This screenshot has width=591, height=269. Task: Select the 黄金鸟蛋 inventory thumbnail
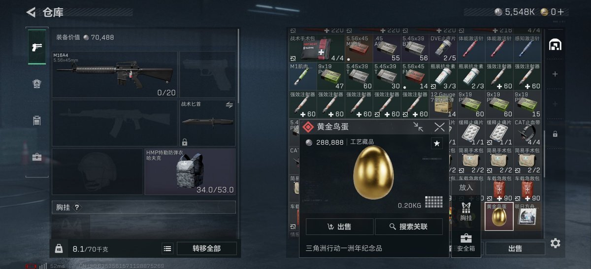tap(499, 216)
